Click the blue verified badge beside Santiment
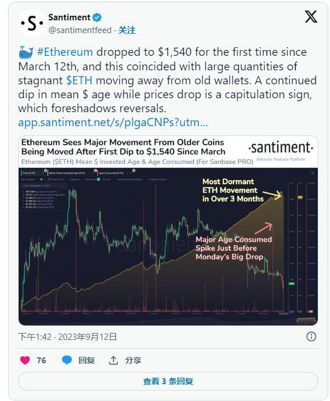Viewport: 330px width, 401px height. coord(97,17)
